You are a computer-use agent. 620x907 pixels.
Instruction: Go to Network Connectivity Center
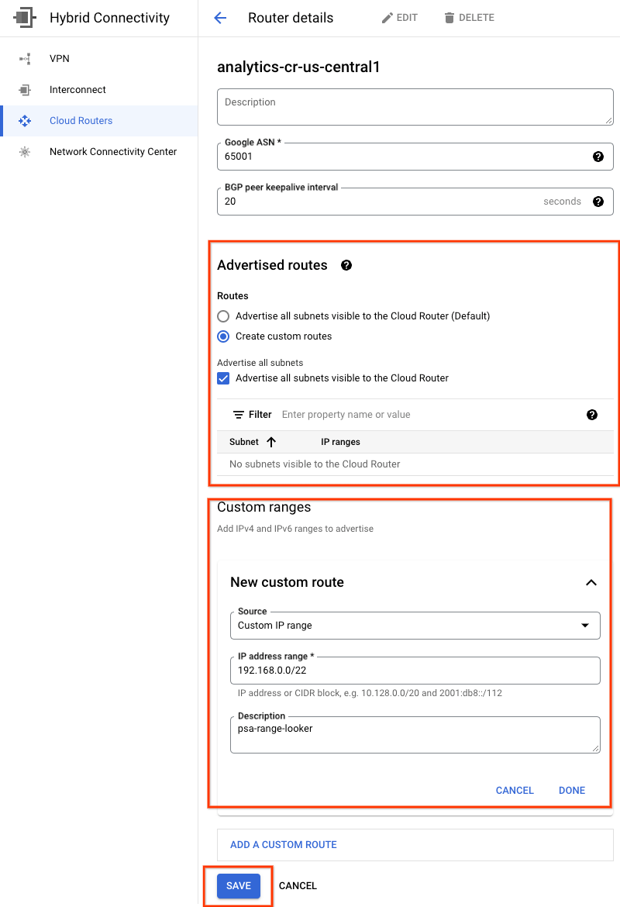click(113, 152)
